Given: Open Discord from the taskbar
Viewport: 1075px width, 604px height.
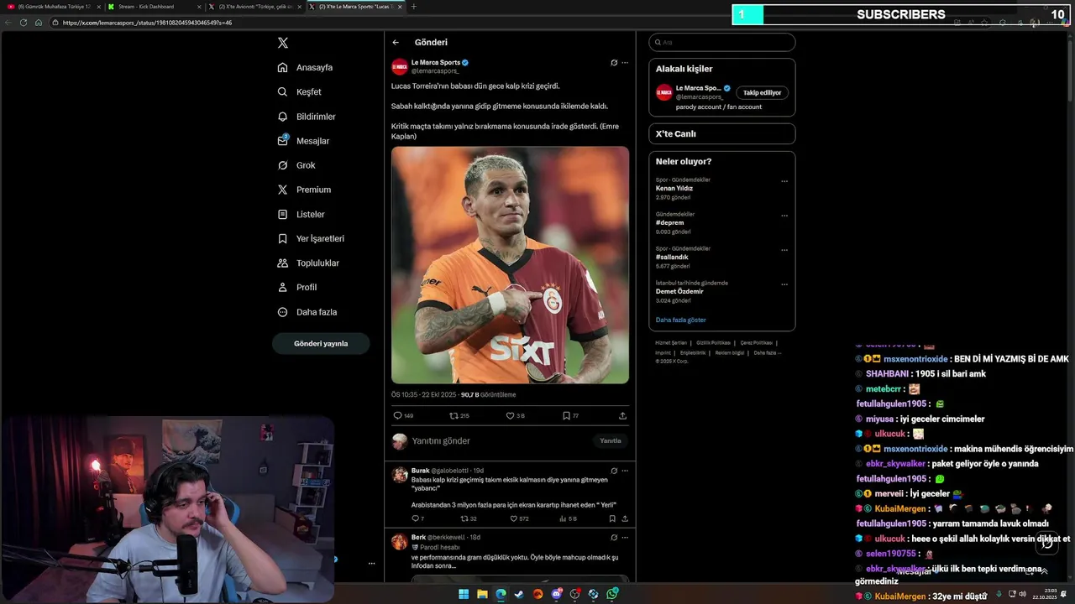Looking at the screenshot, I should pyautogui.click(x=556, y=594).
